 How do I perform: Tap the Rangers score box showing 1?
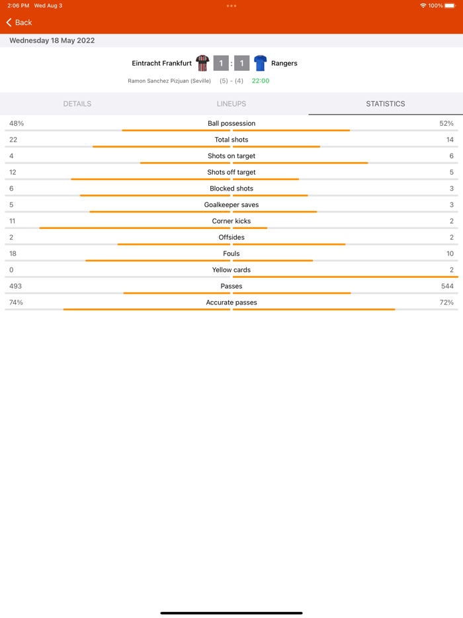coord(242,63)
